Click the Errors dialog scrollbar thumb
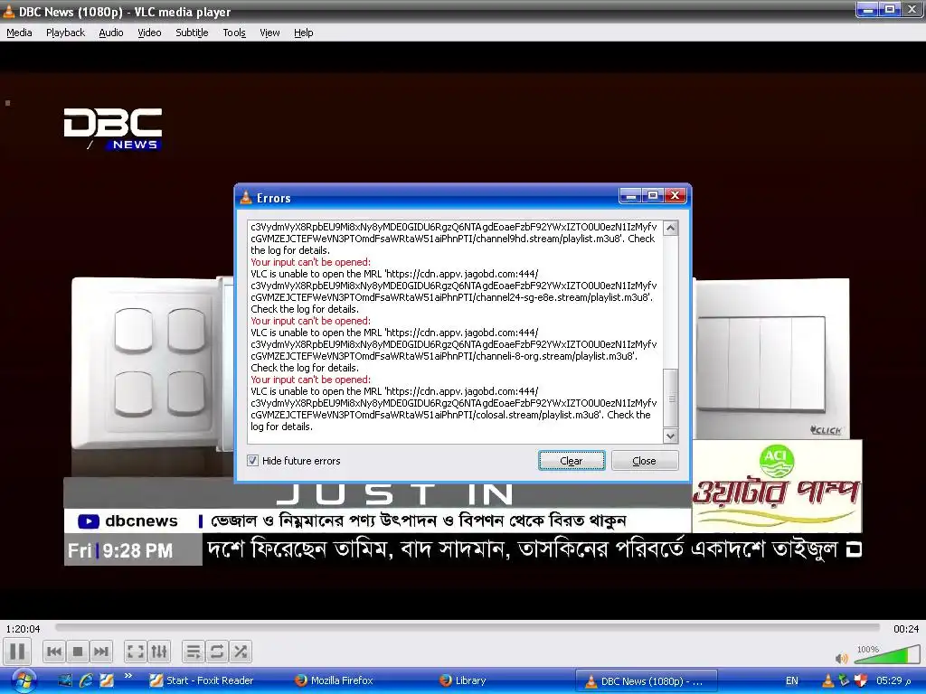 point(671,399)
